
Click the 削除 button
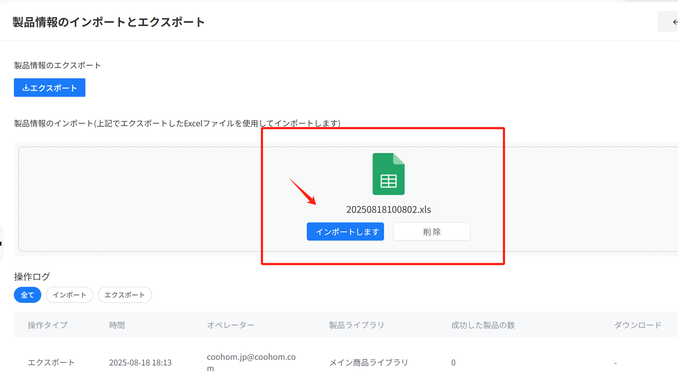point(432,232)
